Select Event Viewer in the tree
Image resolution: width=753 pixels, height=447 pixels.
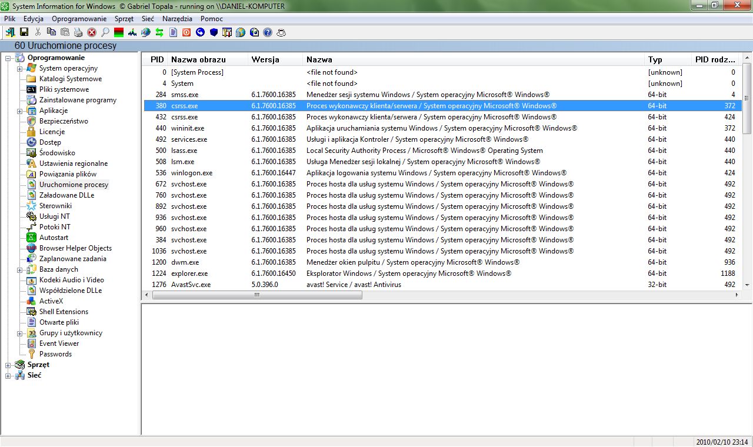point(59,343)
